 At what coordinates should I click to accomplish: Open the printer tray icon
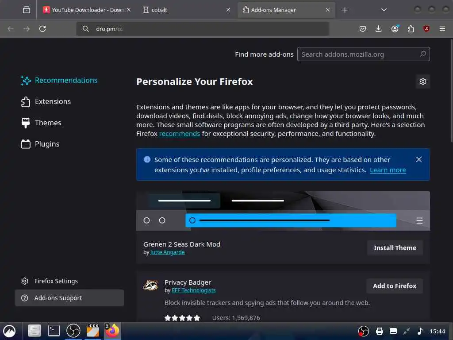tap(379, 331)
